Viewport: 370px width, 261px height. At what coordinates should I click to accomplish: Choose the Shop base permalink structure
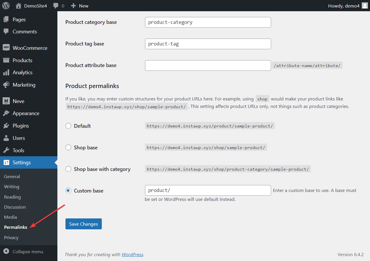68,147
